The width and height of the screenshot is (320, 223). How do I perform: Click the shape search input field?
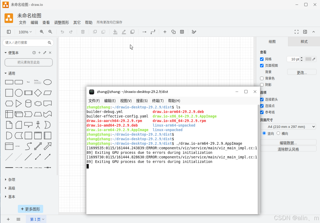coord(26,43)
